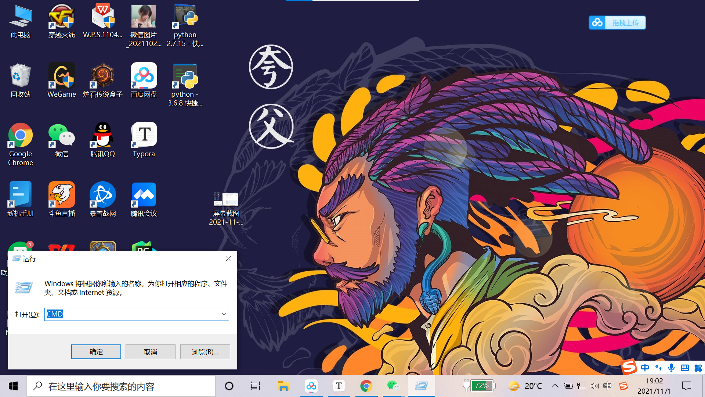Click the 浏览(B)... button
Image resolution: width=705 pixels, height=397 pixels.
(x=205, y=352)
